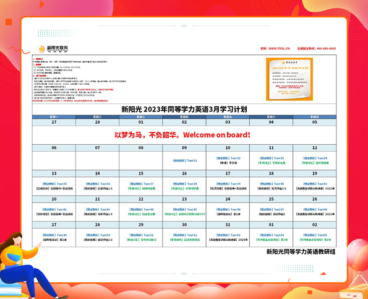Click the Text32 entry under day 10
Viewport: 368px width, 299px height.
pos(228,158)
